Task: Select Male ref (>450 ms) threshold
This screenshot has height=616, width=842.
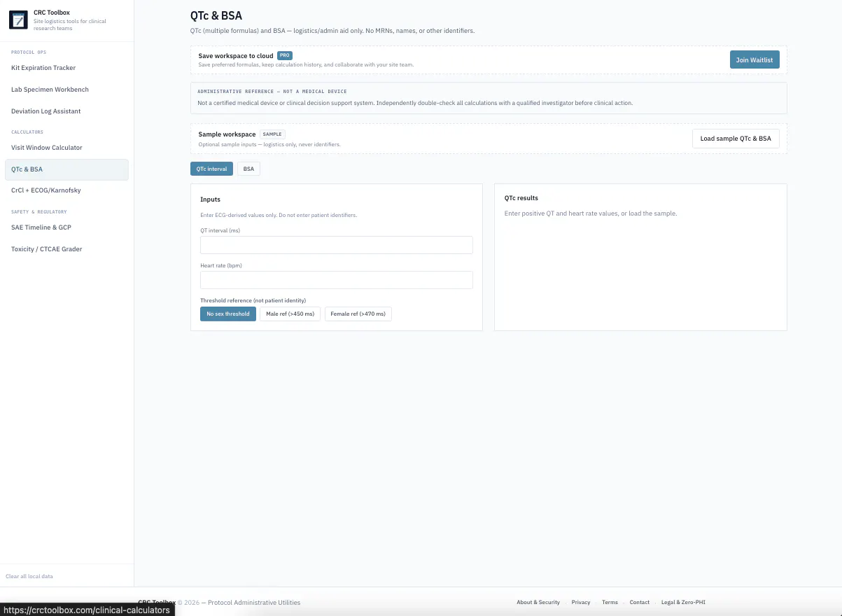Action: [x=290, y=314]
